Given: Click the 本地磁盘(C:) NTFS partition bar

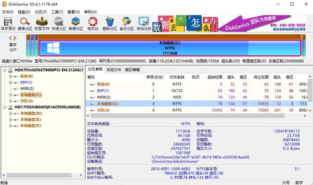Looking at the screenshot, I should pyautogui.click(x=170, y=48).
